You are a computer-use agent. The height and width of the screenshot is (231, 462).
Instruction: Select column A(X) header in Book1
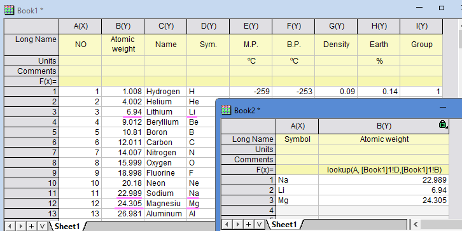[x=80, y=27]
